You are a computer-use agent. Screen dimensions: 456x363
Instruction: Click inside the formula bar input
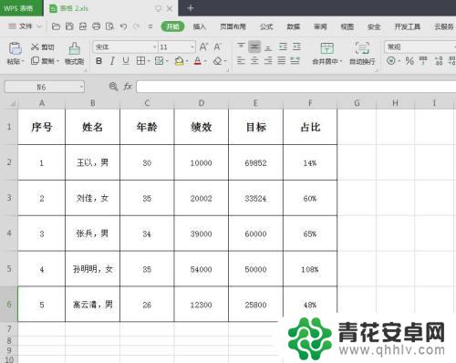tap(296, 87)
